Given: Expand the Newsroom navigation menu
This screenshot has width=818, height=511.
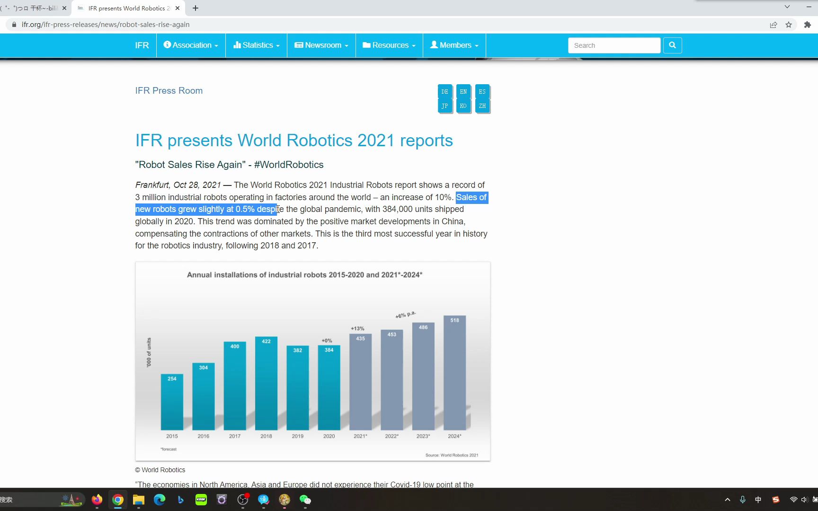Looking at the screenshot, I should point(321,45).
